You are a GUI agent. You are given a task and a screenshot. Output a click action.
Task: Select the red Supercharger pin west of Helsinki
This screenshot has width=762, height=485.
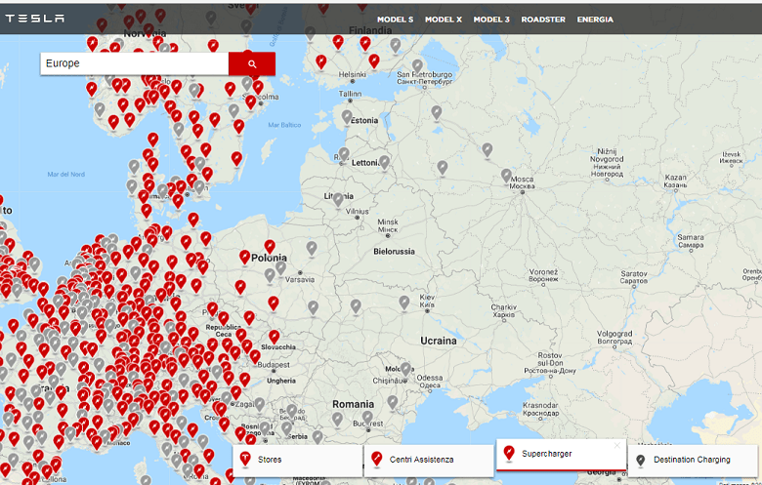(x=320, y=62)
